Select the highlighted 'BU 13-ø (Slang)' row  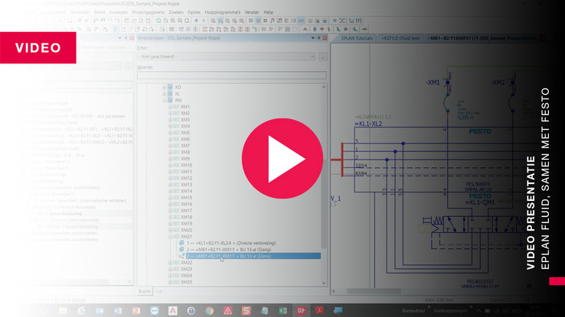[253, 256]
